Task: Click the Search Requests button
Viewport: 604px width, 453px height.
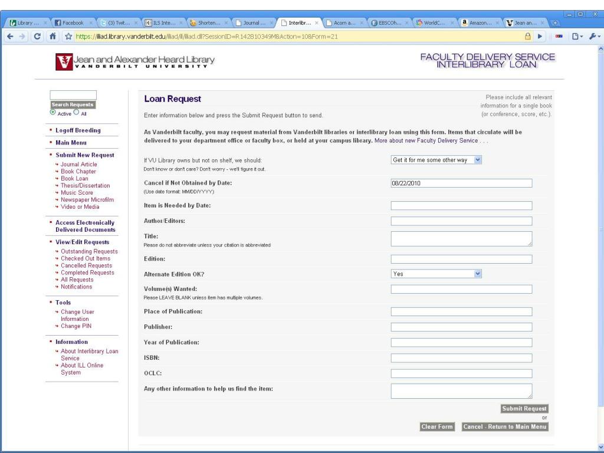Action: coord(73,105)
